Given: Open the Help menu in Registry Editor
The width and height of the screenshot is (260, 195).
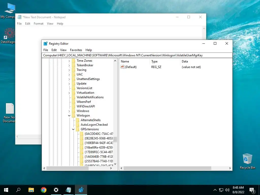Looking at the screenshot, I should click(89, 50).
